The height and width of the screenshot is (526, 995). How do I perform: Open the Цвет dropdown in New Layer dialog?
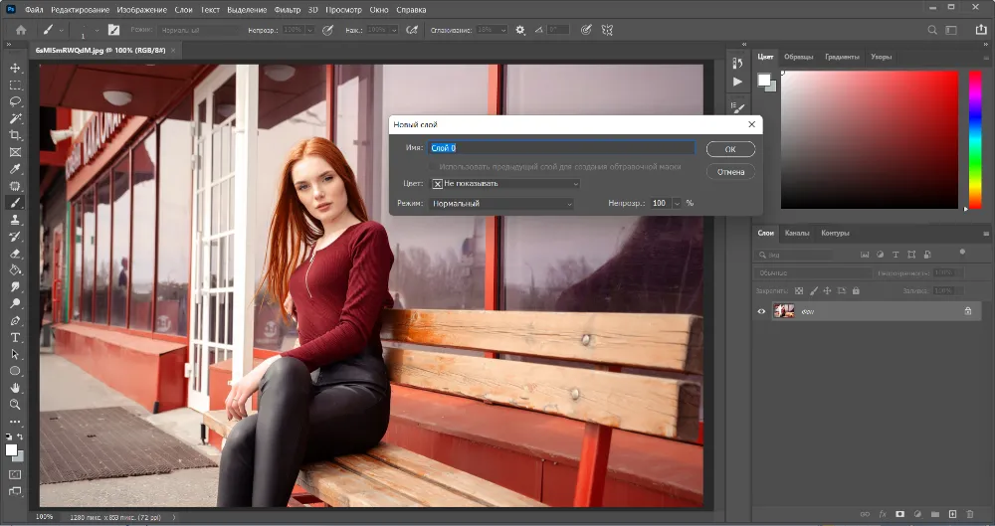point(504,184)
